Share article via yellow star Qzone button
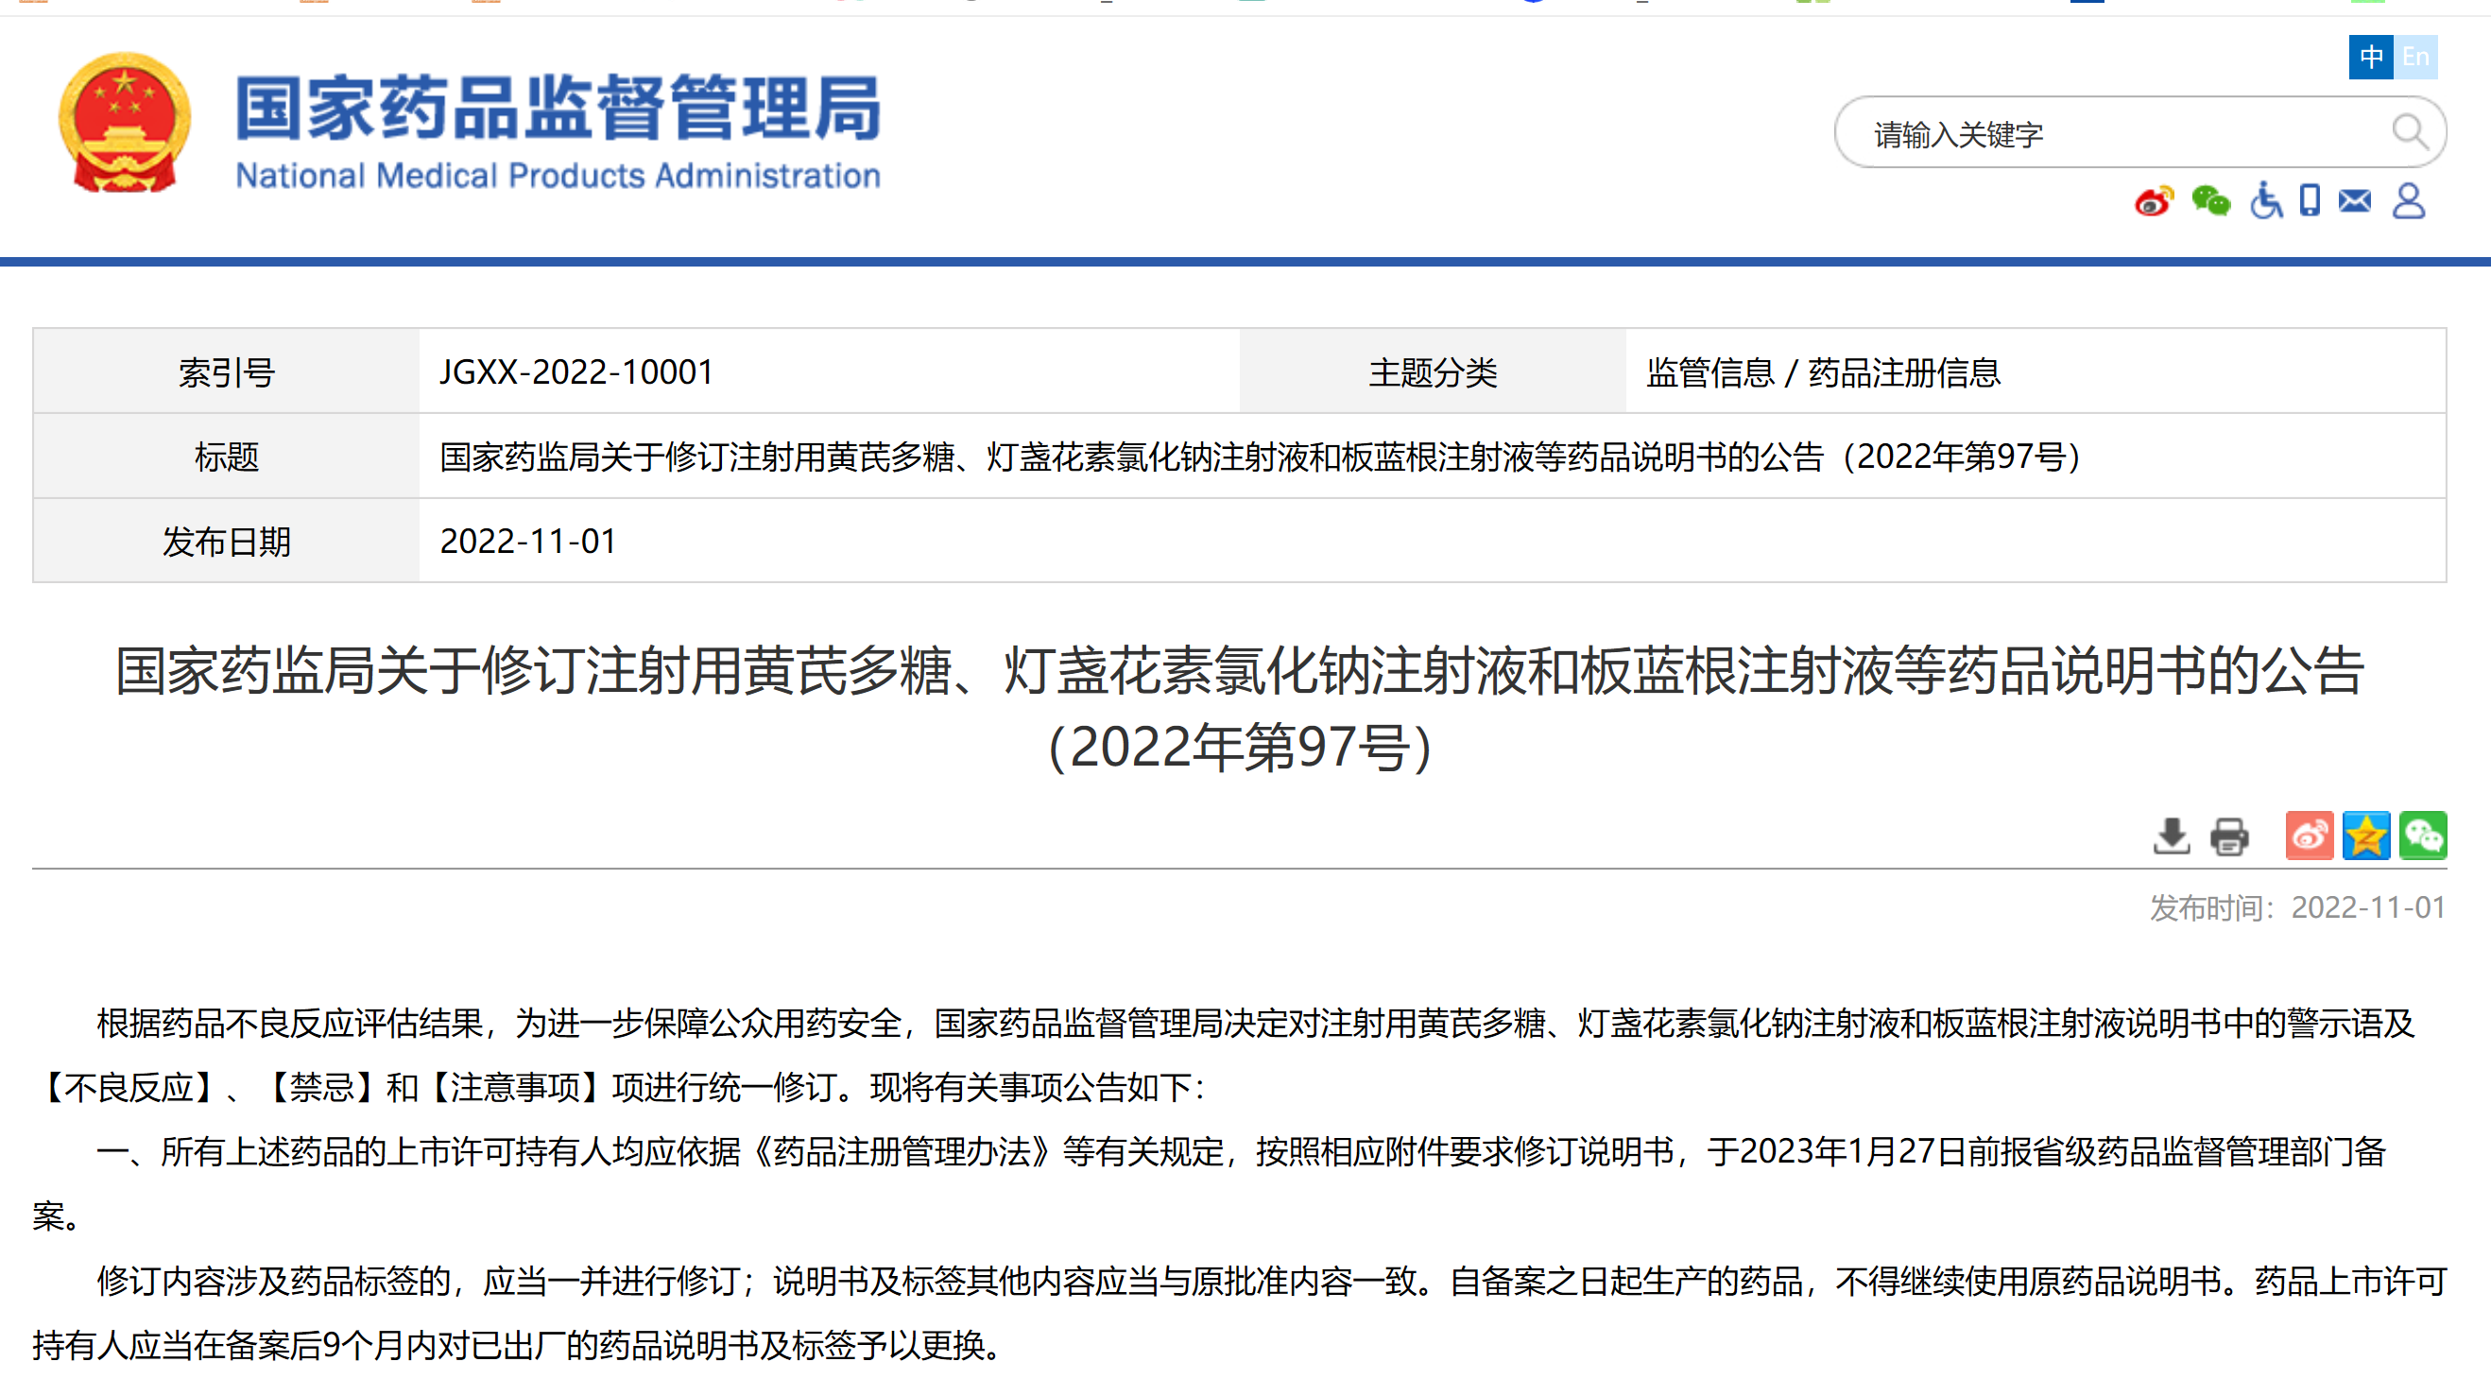The image size is (2491, 1379). (2365, 836)
